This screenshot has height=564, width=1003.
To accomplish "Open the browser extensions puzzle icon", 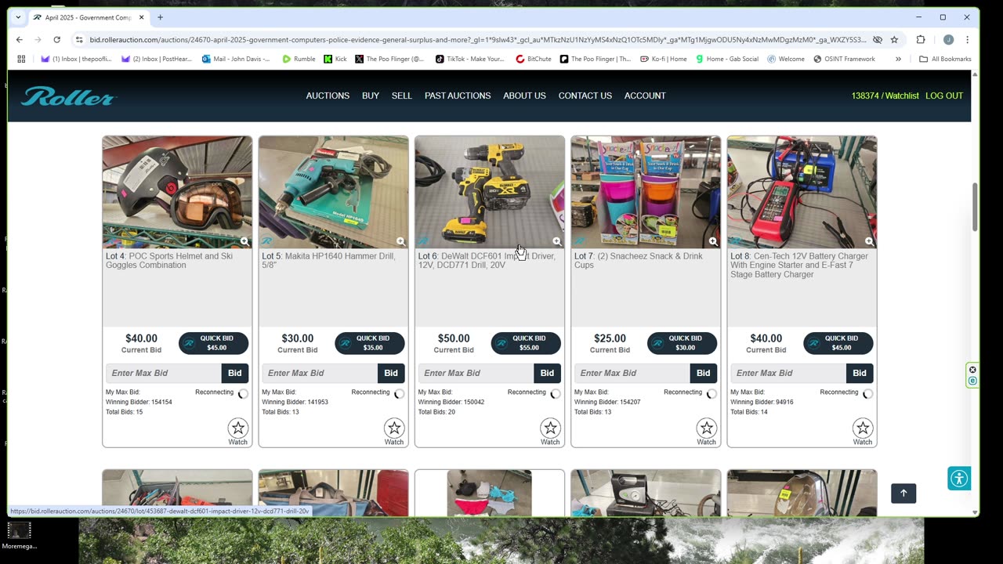I will coord(921,39).
